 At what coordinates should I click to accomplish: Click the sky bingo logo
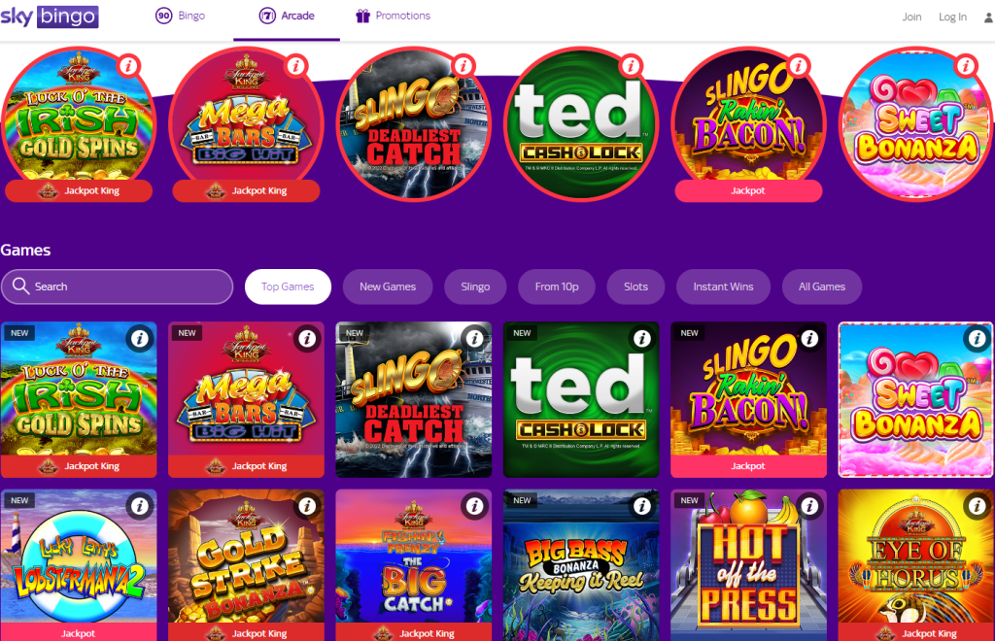coord(50,17)
